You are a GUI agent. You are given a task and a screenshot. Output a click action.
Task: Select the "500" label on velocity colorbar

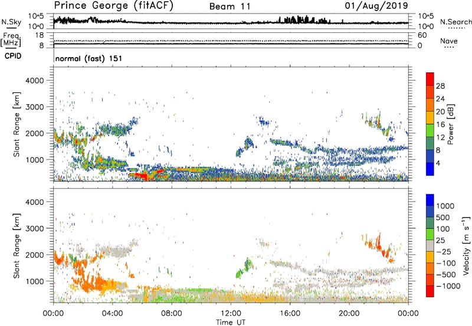click(x=443, y=218)
